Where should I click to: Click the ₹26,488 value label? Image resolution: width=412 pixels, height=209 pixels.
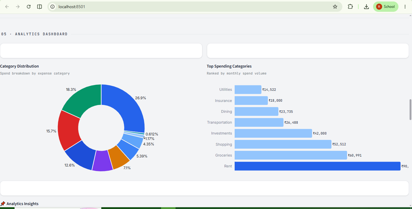(291, 122)
